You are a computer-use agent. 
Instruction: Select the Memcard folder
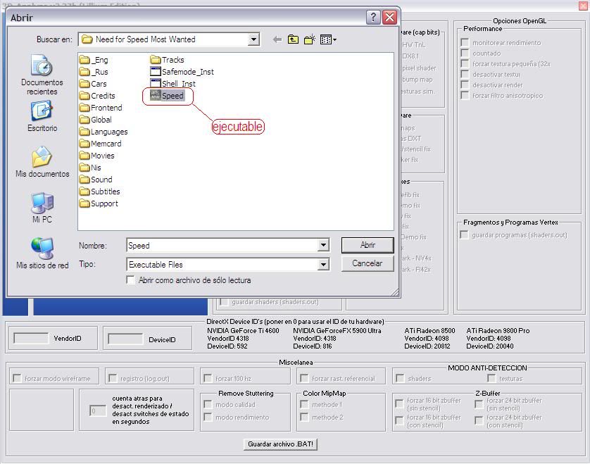click(x=101, y=144)
